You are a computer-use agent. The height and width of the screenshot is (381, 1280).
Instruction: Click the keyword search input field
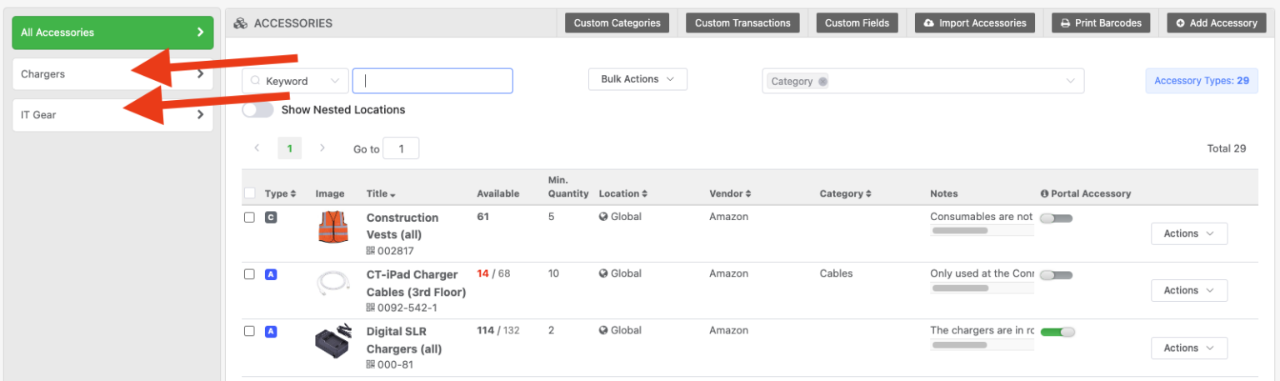pyautogui.click(x=432, y=81)
